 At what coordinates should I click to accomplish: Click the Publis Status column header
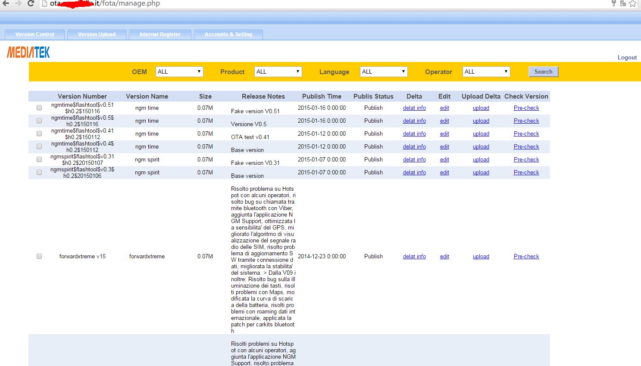coord(373,96)
